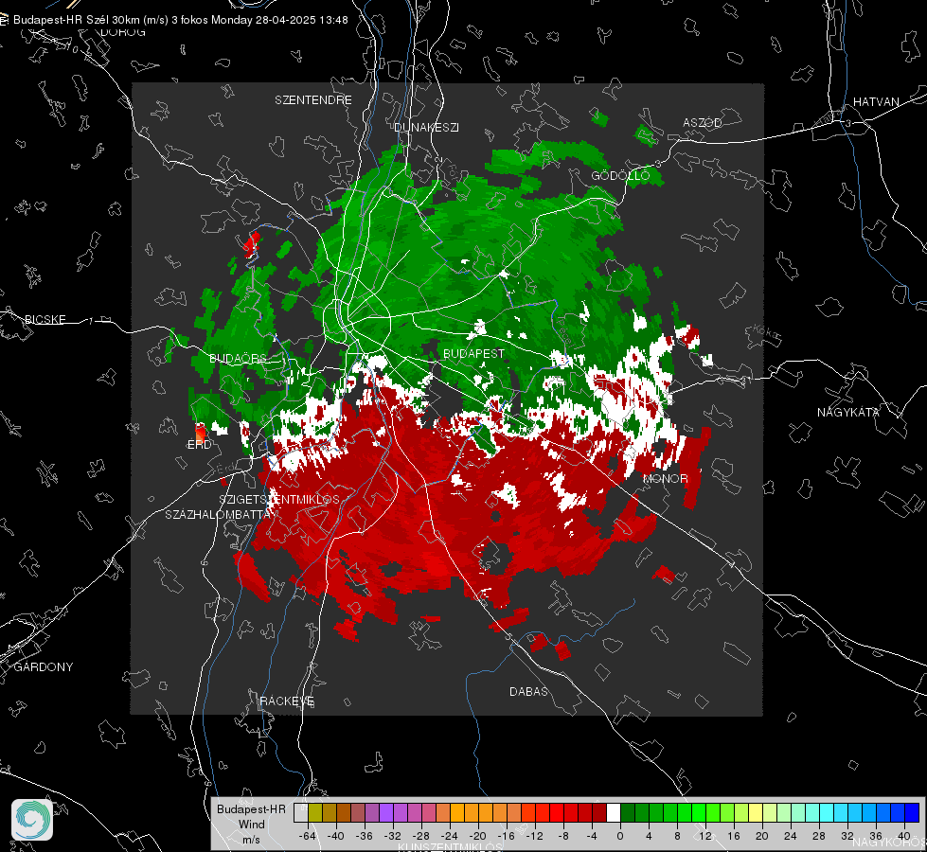
Task: Click the ERD map label
Action: tap(199, 445)
